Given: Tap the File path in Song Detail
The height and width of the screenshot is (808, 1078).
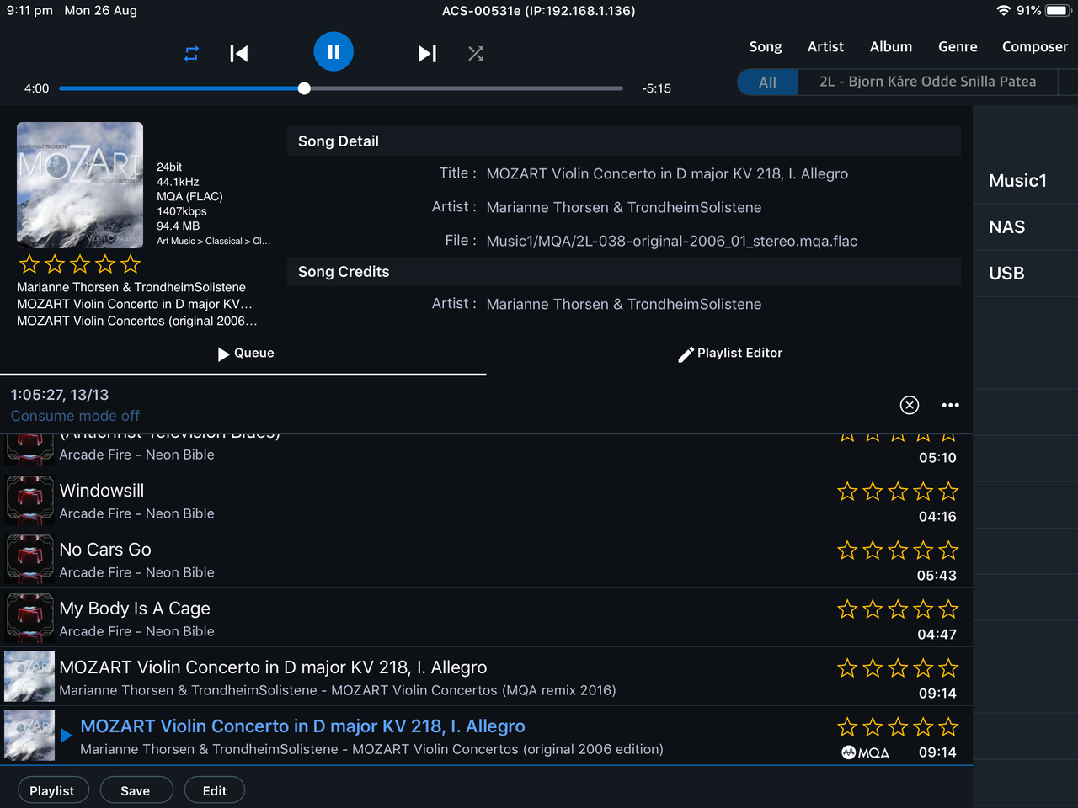Looking at the screenshot, I should click(x=672, y=242).
